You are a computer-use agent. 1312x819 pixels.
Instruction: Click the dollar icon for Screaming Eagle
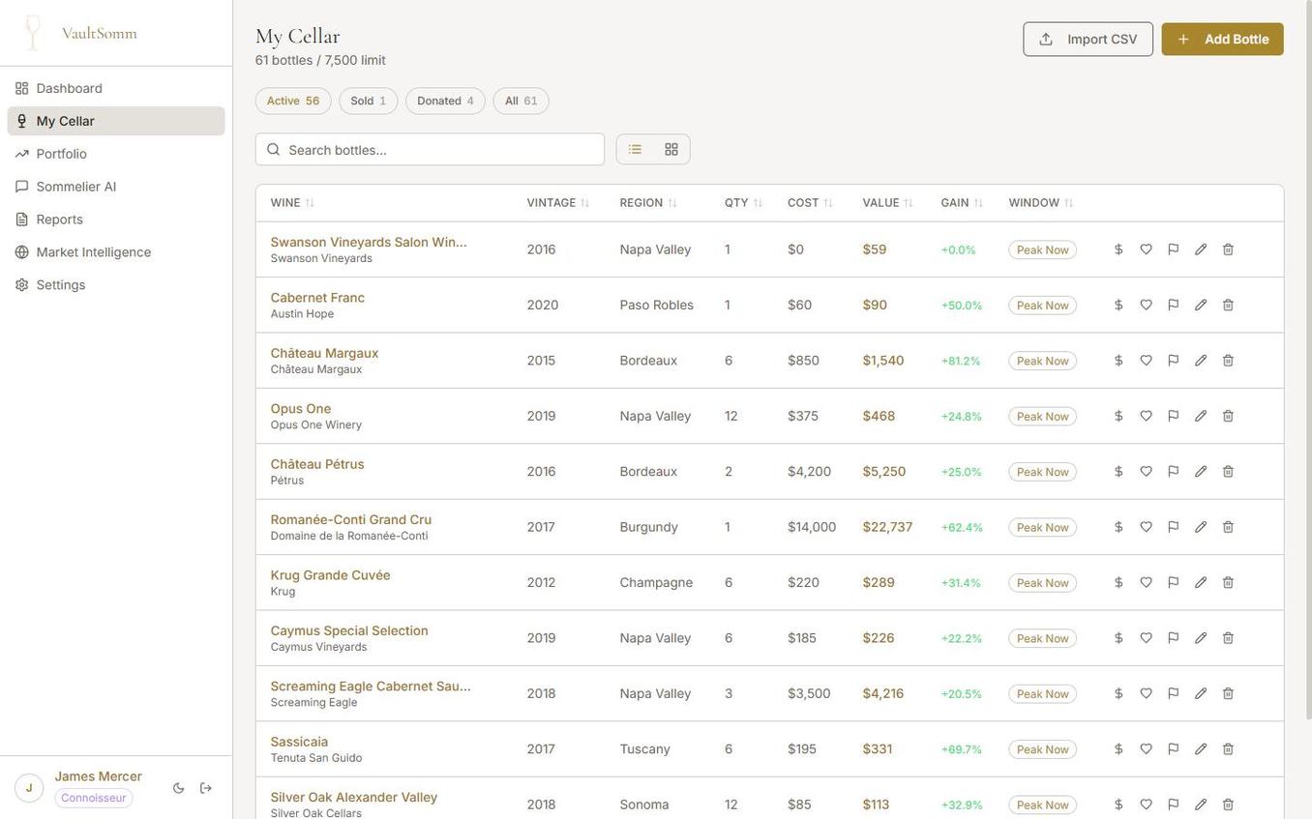1118,694
